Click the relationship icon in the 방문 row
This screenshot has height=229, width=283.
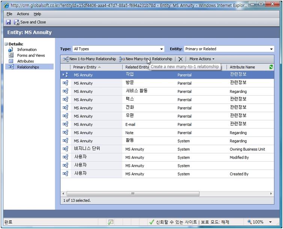click(65, 83)
